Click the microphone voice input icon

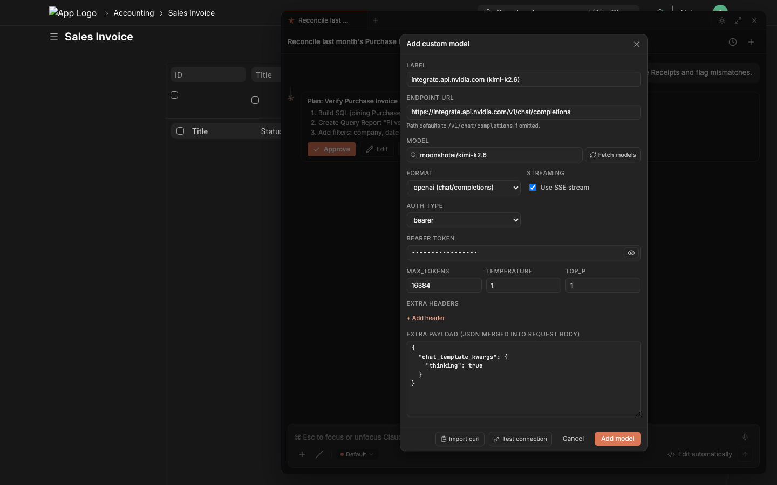point(745,437)
